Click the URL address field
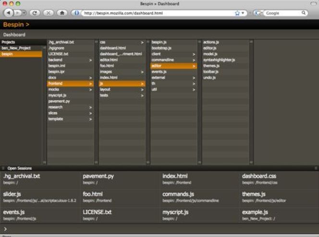The image size is (319, 237). (159, 13)
